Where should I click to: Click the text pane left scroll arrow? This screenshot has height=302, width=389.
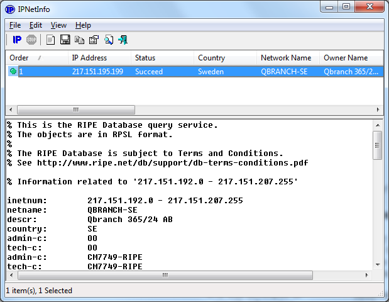coord(11,275)
